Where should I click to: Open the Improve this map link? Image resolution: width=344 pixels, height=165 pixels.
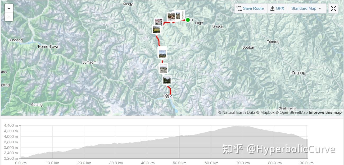[x=325, y=112]
